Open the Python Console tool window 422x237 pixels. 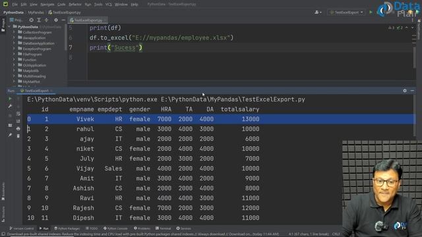pyautogui.click(x=115, y=228)
